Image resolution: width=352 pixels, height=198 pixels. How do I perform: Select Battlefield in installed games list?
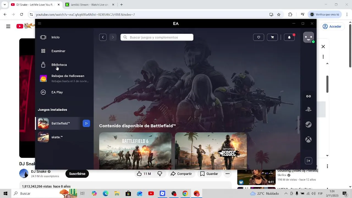pyautogui.click(x=61, y=123)
